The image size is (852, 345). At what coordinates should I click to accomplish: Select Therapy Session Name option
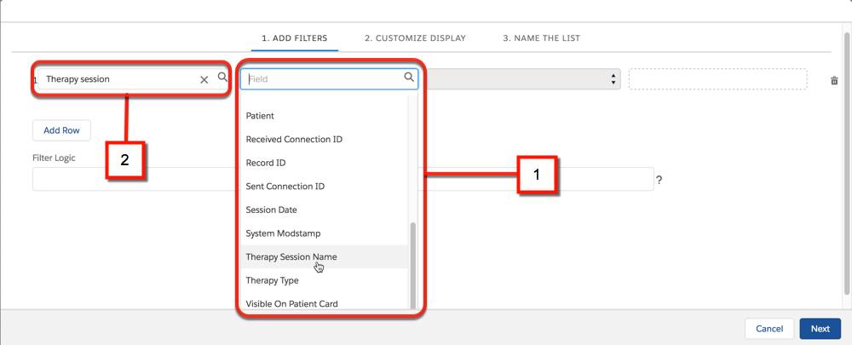click(324, 256)
